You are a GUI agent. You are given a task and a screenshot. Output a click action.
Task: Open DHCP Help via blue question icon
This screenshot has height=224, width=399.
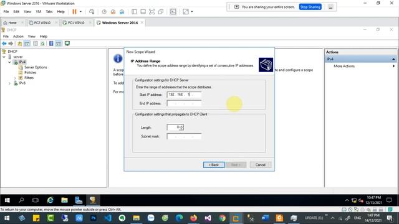pos(51,44)
